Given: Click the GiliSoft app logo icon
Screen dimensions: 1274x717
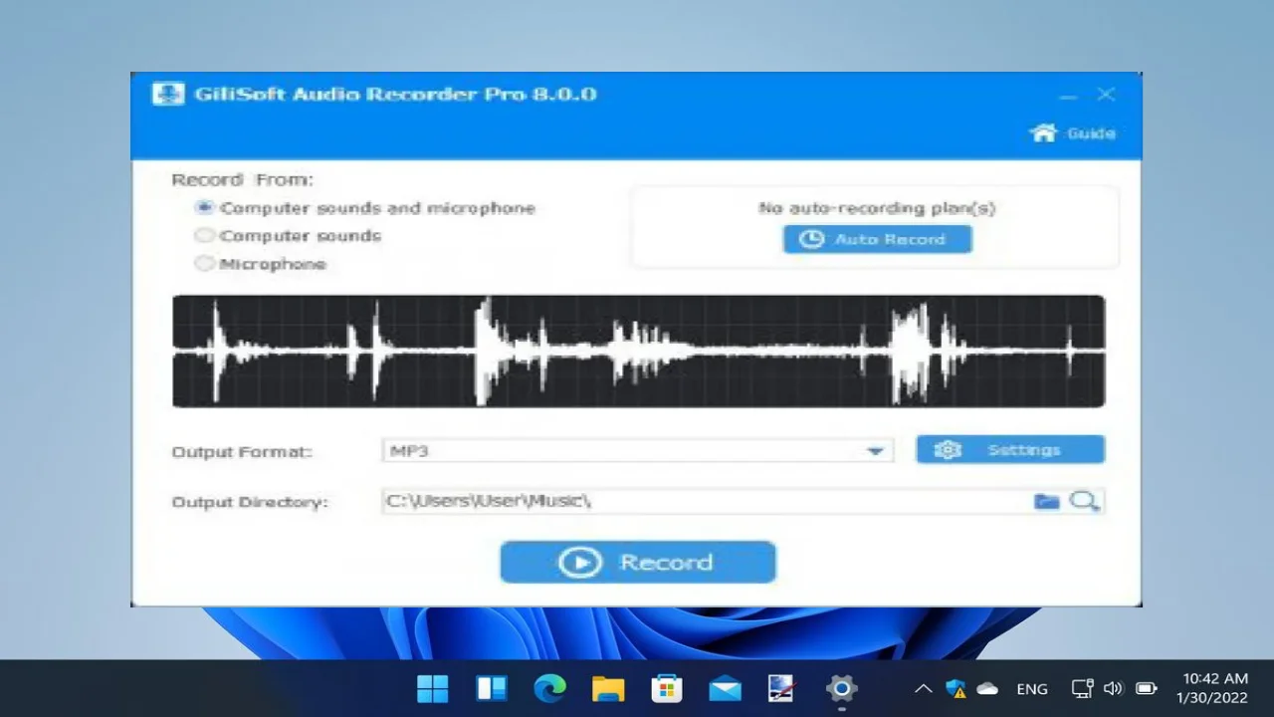Looking at the screenshot, I should click(x=167, y=95).
